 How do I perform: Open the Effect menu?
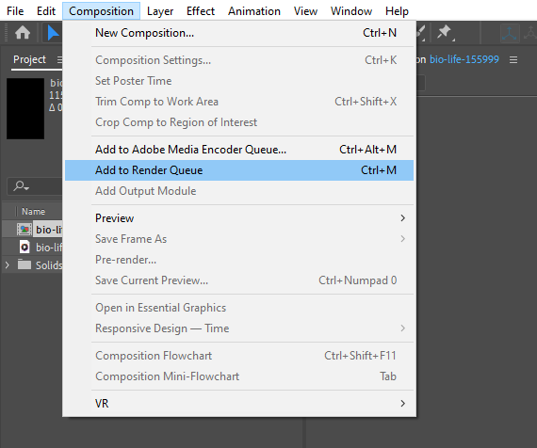pyautogui.click(x=201, y=11)
